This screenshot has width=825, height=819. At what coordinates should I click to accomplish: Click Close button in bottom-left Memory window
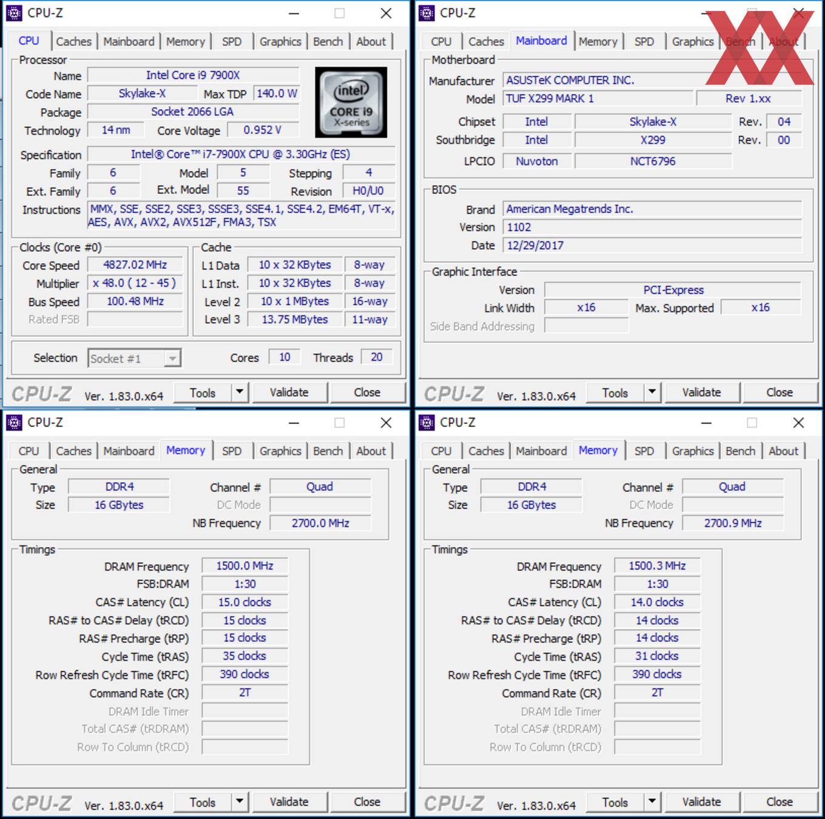(367, 802)
